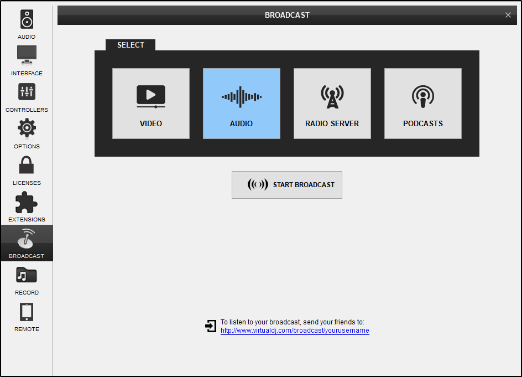The image size is (522, 377).
Task: Open Extensions puzzle piece icon
Action: (27, 202)
